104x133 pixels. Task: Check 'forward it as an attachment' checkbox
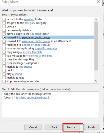point(4,41)
